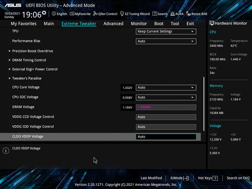The width and height of the screenshot is (252, 189).
Task: Select CPU SOC Voltage row label
Action: [25, 97]
